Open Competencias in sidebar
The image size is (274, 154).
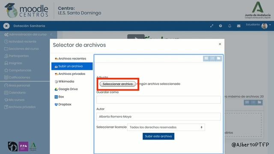click(18, 70)
